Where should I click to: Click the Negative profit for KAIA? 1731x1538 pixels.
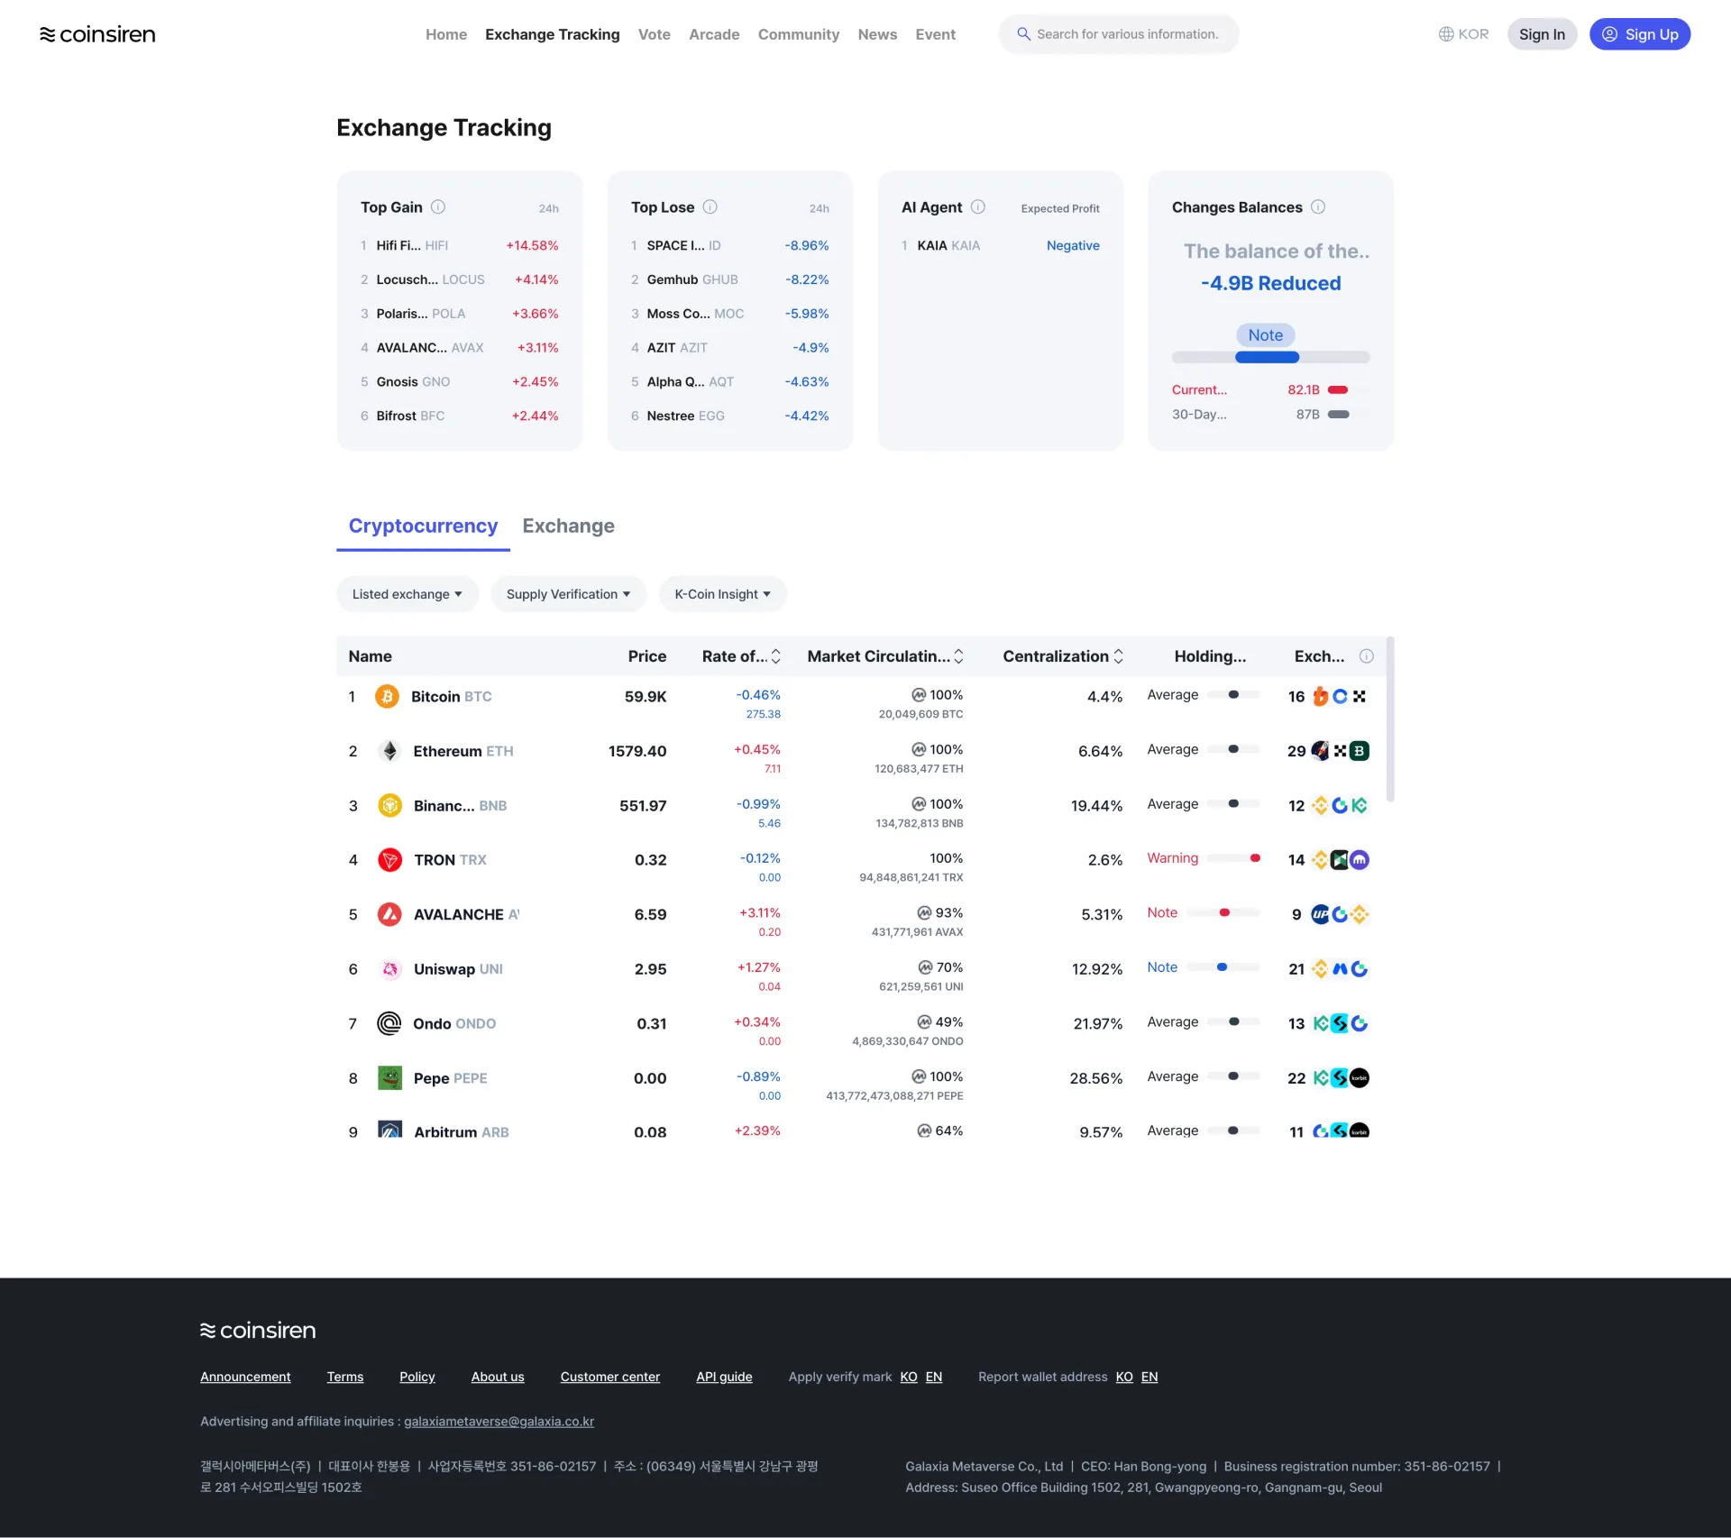coord(1073,245)
